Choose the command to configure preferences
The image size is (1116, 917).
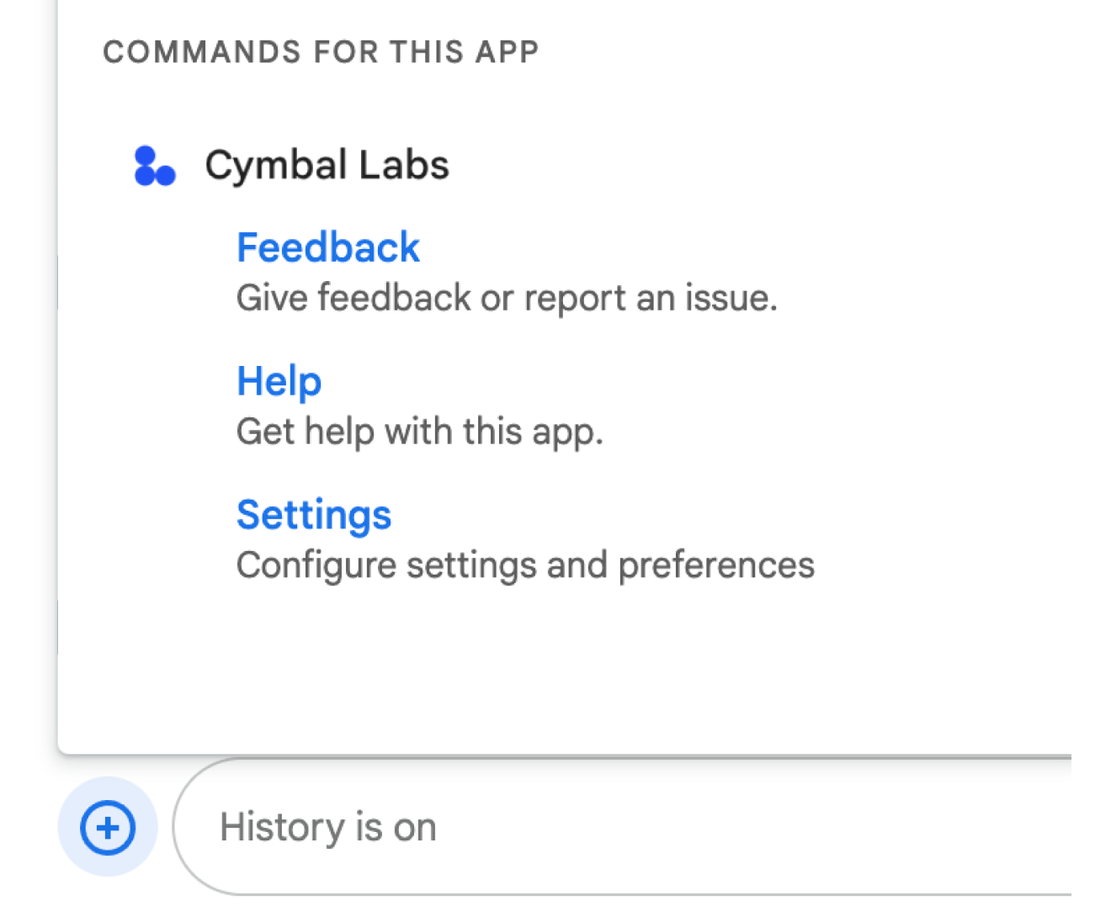click(x=313, y=515)
